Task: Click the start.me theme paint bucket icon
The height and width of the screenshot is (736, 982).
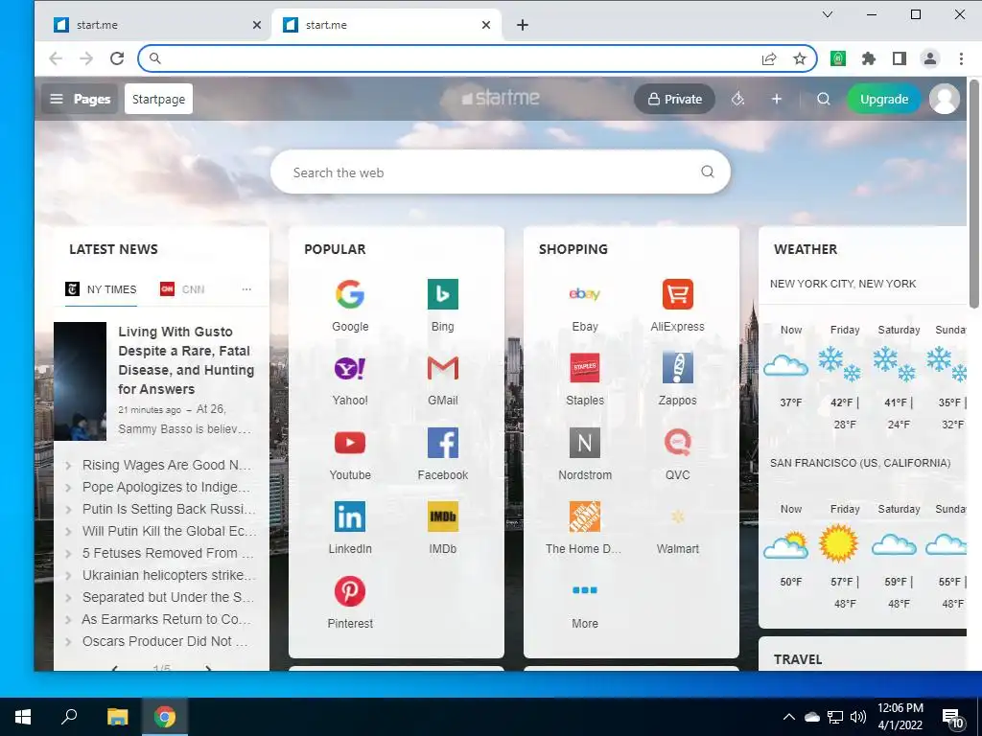Action: point(737,99)
